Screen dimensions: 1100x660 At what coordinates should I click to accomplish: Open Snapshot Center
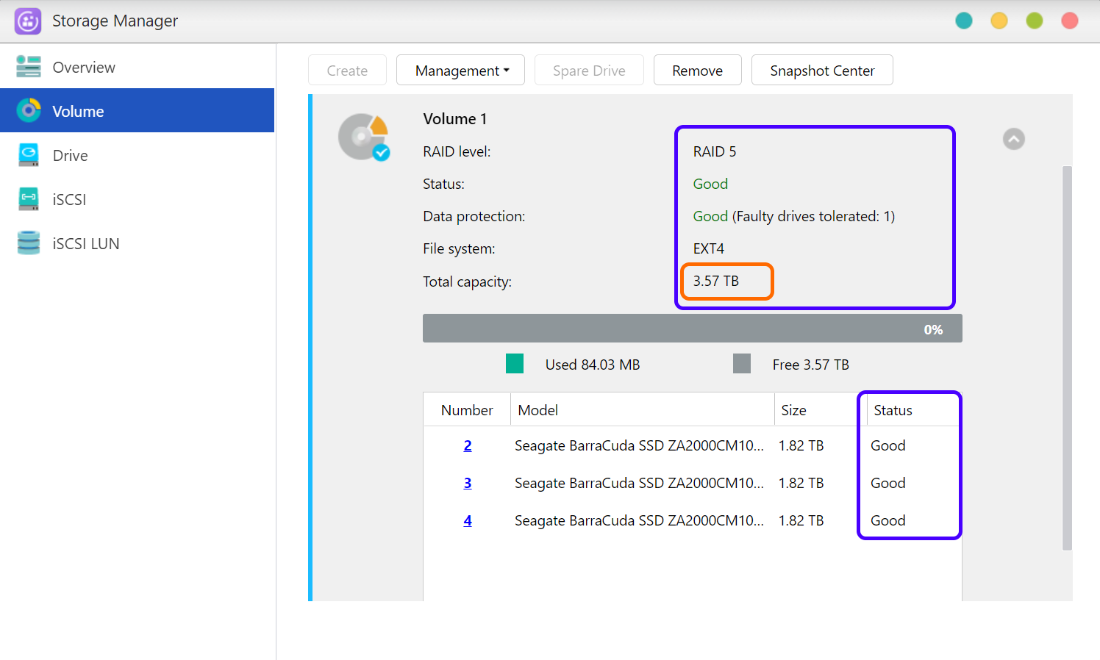[x=821, y=71]
